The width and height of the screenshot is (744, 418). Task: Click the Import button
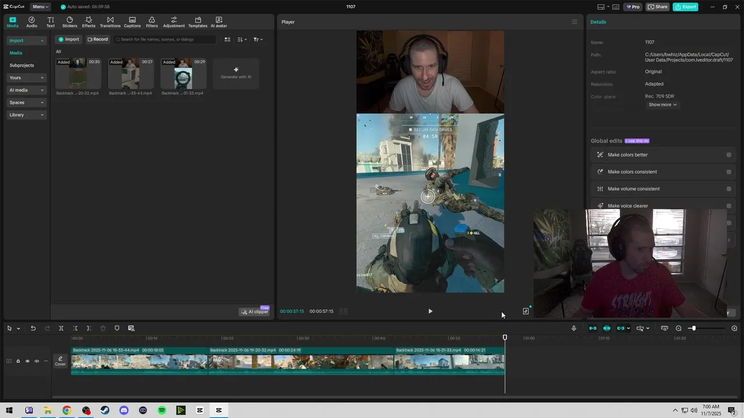point(68,39)
